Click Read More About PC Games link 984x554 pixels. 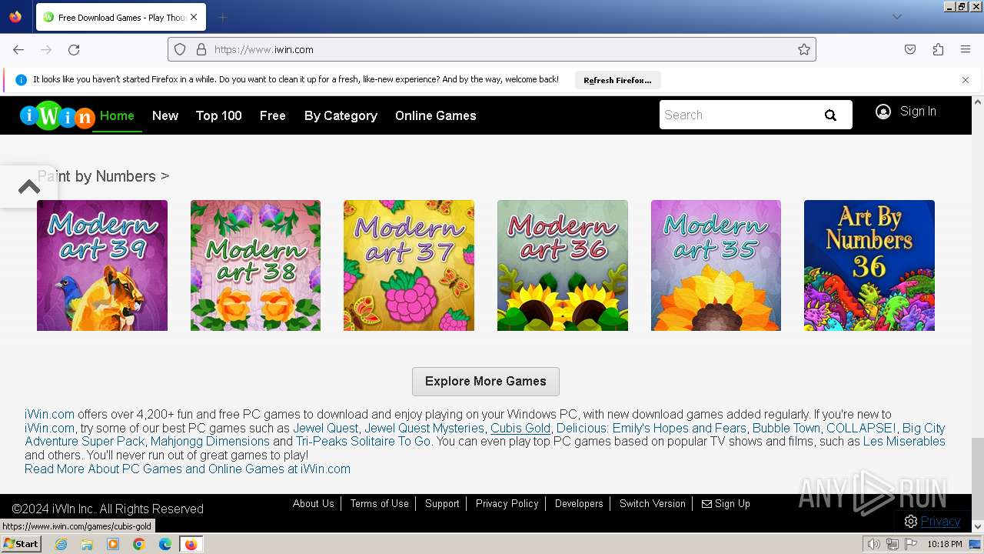pyautogui.click(x=188, y=469)
